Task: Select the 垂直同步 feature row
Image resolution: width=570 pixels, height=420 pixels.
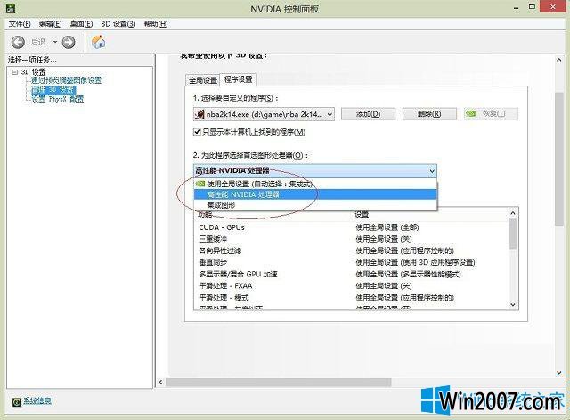Action: point(351,262)
